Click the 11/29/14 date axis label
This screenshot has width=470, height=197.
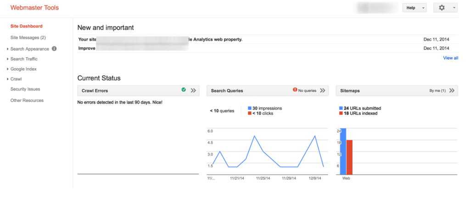pos(289,178)
